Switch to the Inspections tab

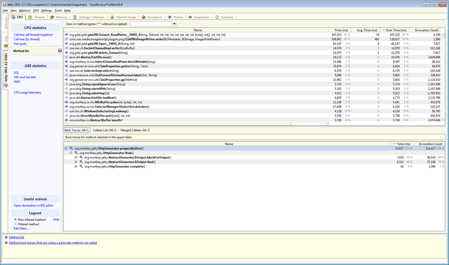click(199, 17)
